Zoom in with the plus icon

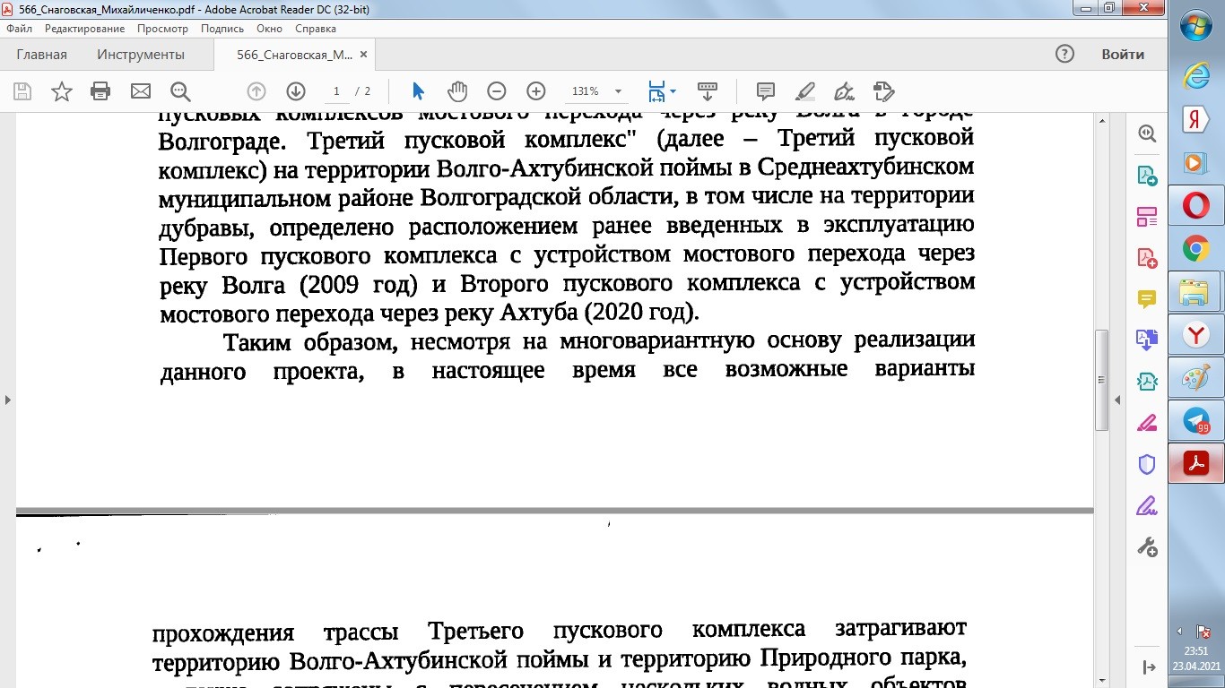click(x=536, y=91)
